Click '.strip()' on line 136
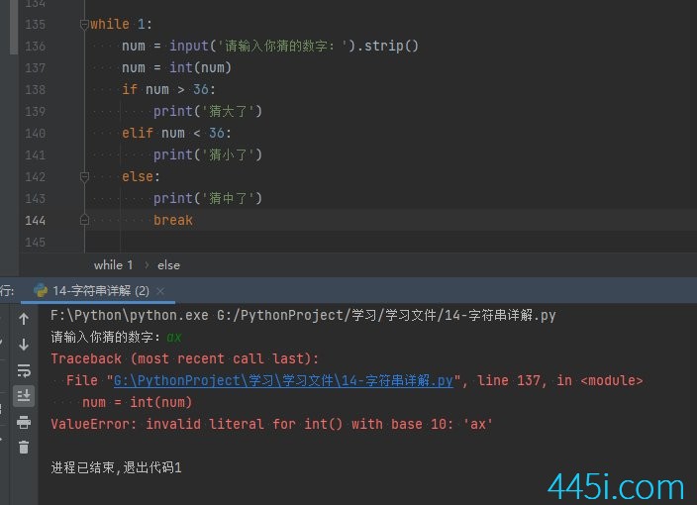This screenshot has width=697, height=505. [x=388, y=46]
